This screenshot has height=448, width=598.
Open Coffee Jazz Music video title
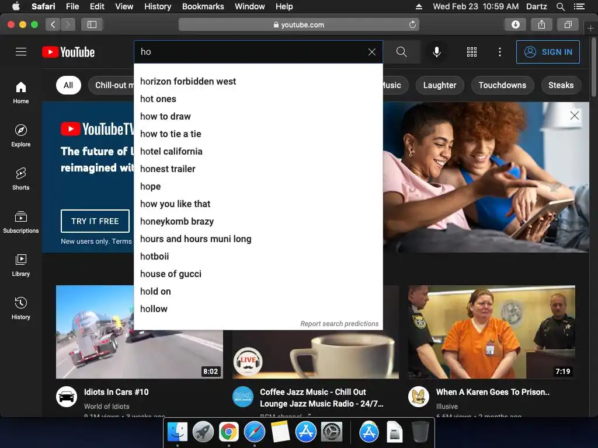click(321, 398)
